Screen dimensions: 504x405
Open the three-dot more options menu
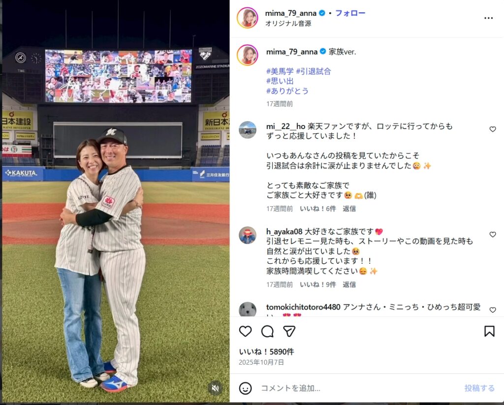(x=488, y=18)
